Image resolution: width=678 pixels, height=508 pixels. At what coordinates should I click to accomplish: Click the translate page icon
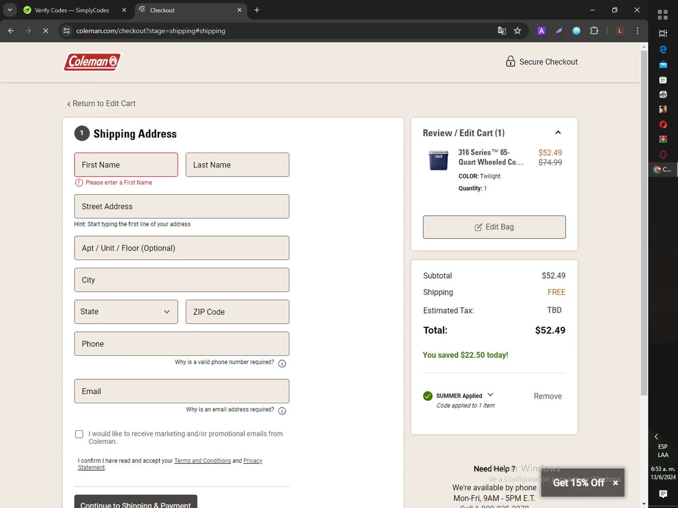tap(502, 31)
